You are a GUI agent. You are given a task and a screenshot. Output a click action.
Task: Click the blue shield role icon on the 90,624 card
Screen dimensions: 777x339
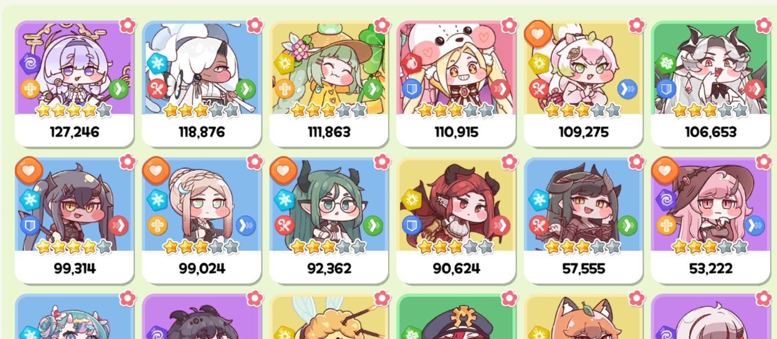(x=412, y=225)
